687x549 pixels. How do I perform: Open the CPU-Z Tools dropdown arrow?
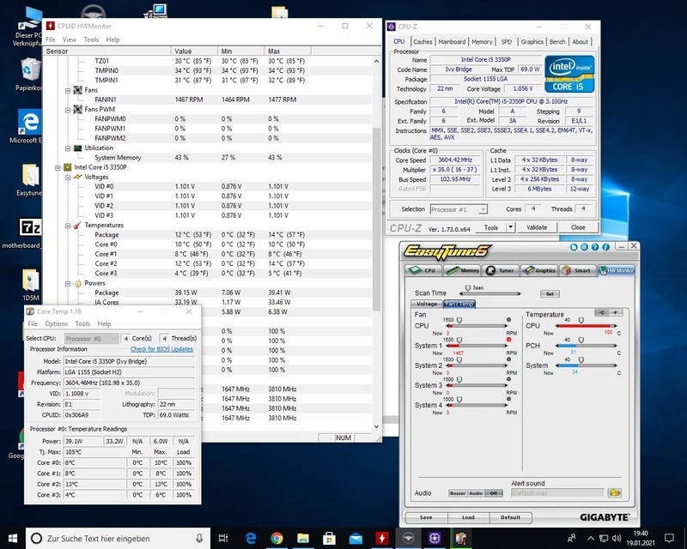(x=510, y=227)
